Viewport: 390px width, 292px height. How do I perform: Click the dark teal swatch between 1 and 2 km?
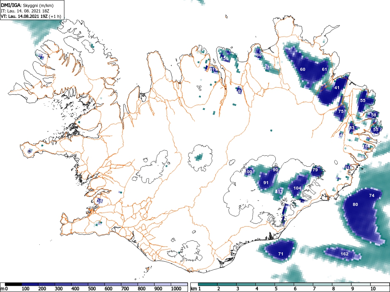point(208,284)
